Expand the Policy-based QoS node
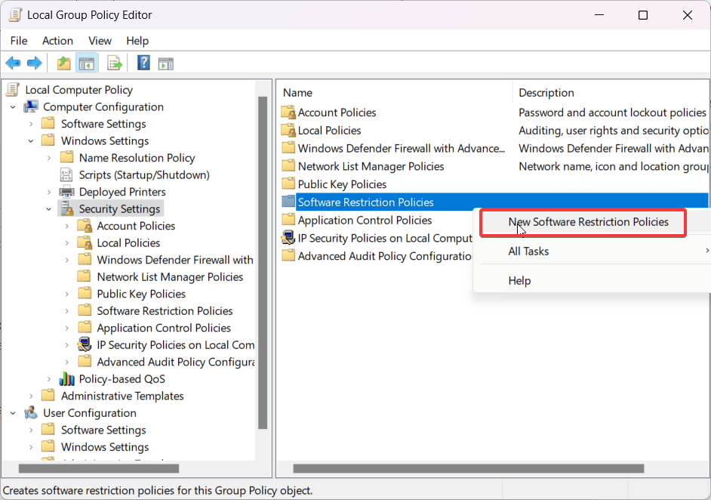The width and height of the screenshot is (711, 500). pos(49,379)
